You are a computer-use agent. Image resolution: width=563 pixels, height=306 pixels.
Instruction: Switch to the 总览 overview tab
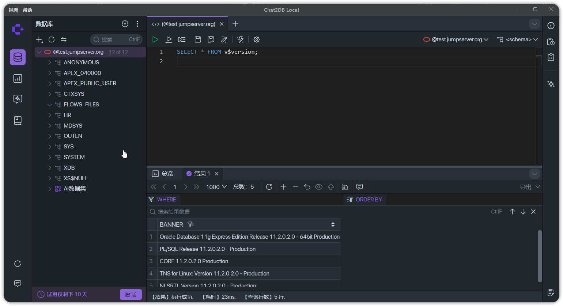point(163,174)
